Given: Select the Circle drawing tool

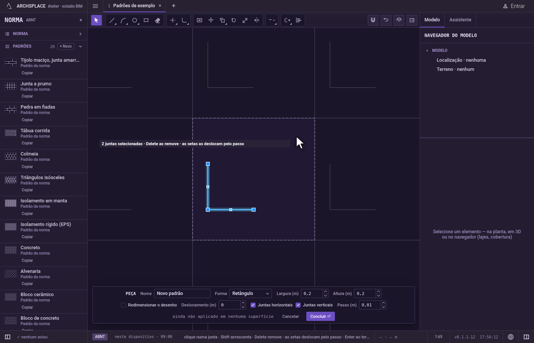Looking at the screenshot, I should pyautogui.click(x=135, y=20).
